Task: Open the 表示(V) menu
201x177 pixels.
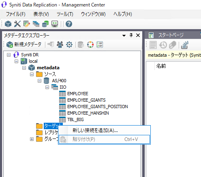Action: tap(41, 14)
